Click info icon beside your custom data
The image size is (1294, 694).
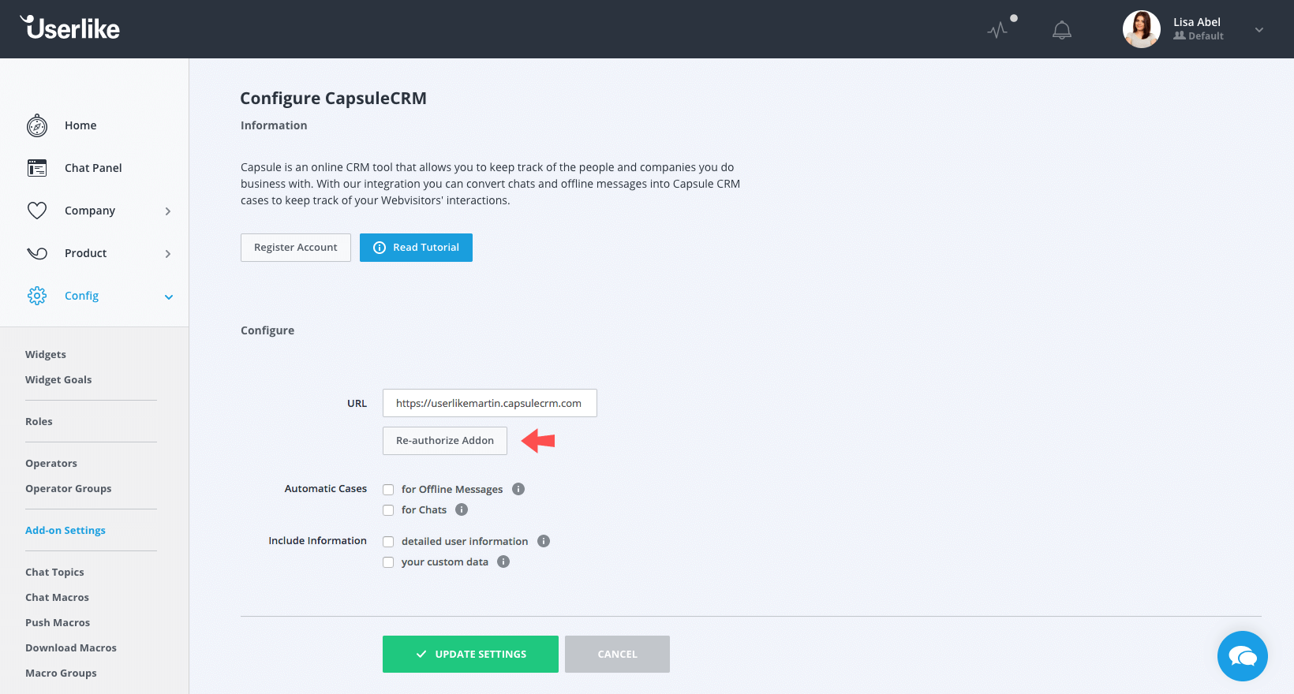(503, 562)
